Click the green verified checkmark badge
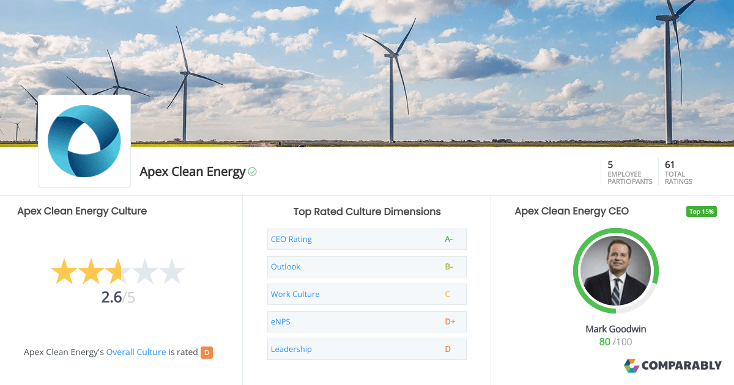The height and width of the screenshot is (385, 734). click(x=252, y=172)
